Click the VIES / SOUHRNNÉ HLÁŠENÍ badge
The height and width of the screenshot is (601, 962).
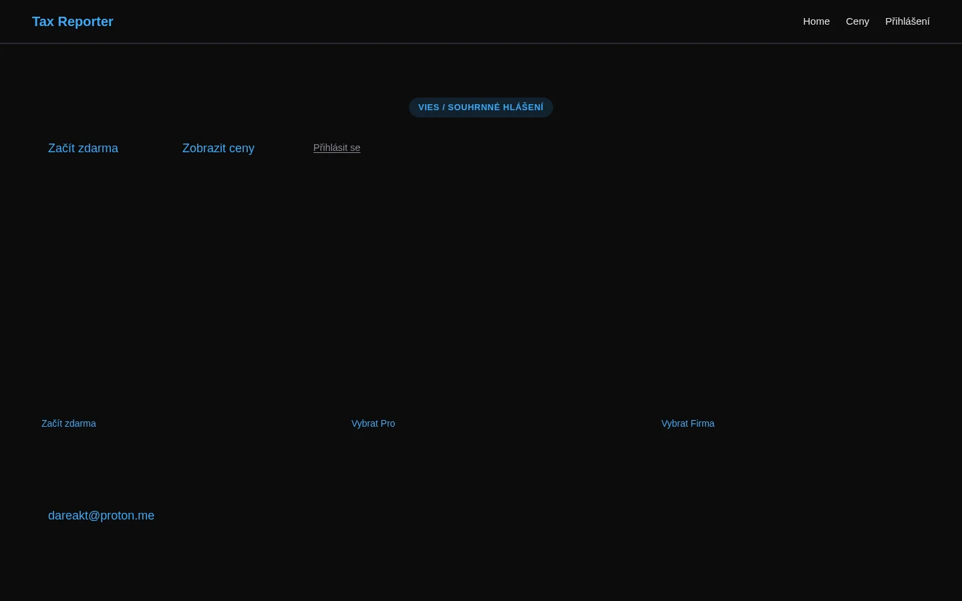(480, 108)
